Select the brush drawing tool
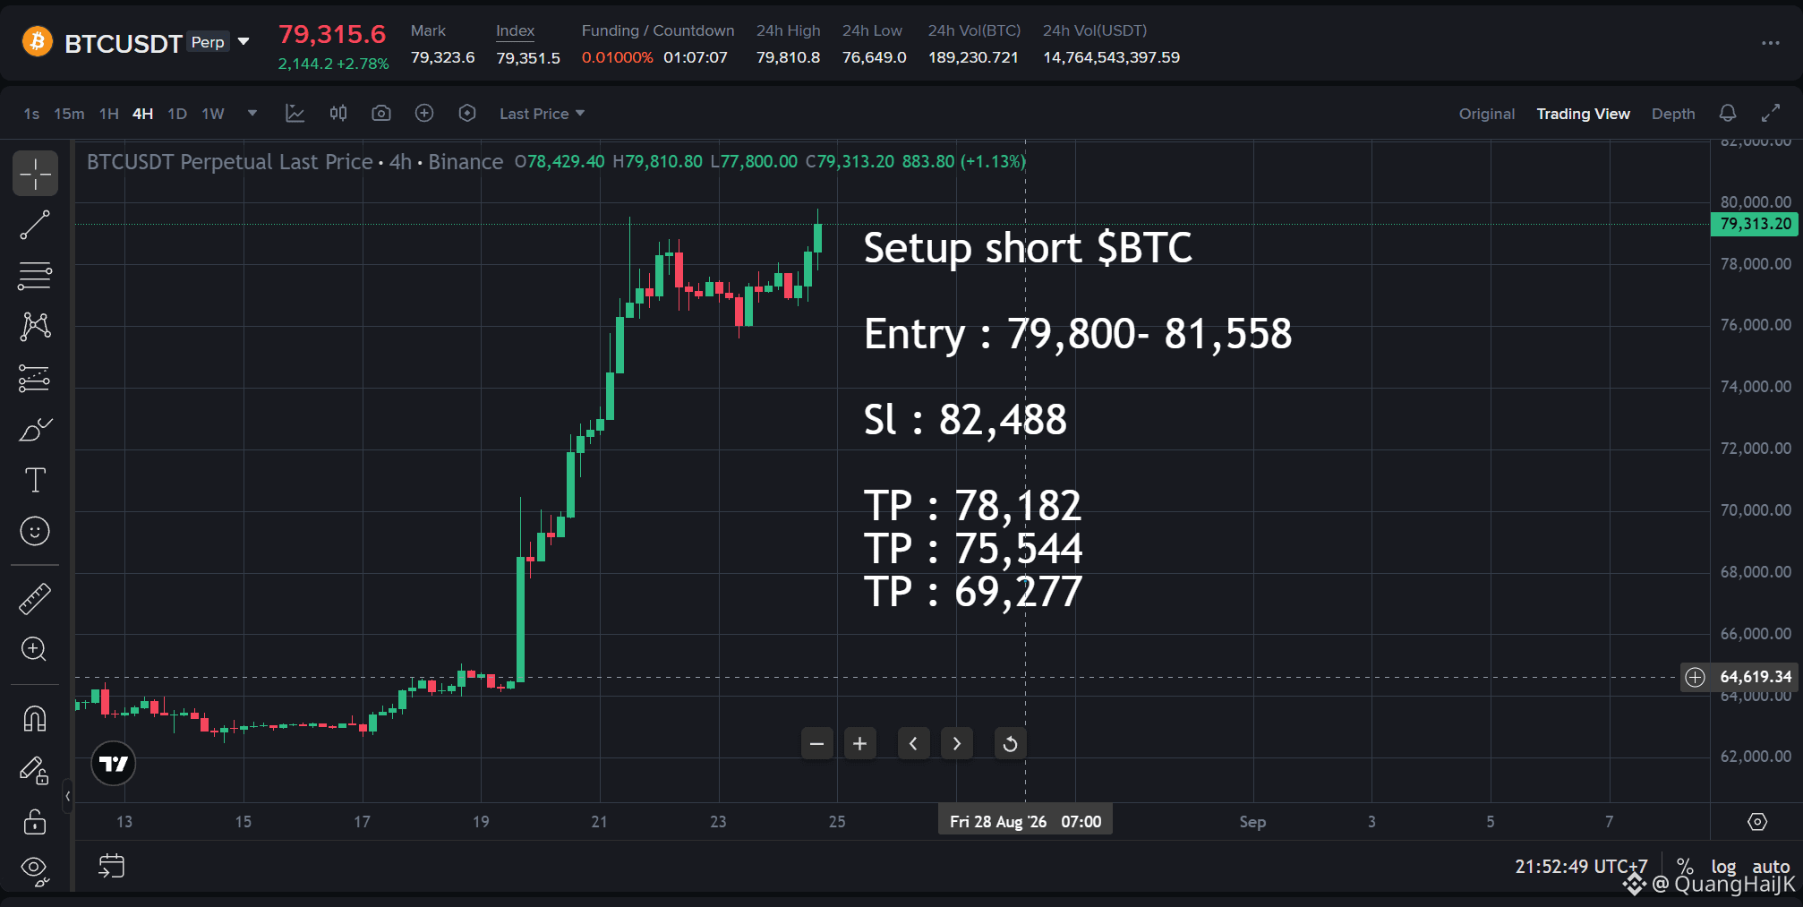This screenshot has width=1803, height=907. pyautogui.click(x=35, y=430)
